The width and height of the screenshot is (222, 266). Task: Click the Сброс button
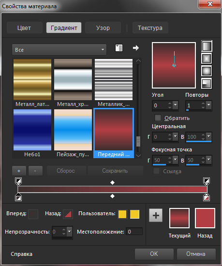(x=66, y=171)
